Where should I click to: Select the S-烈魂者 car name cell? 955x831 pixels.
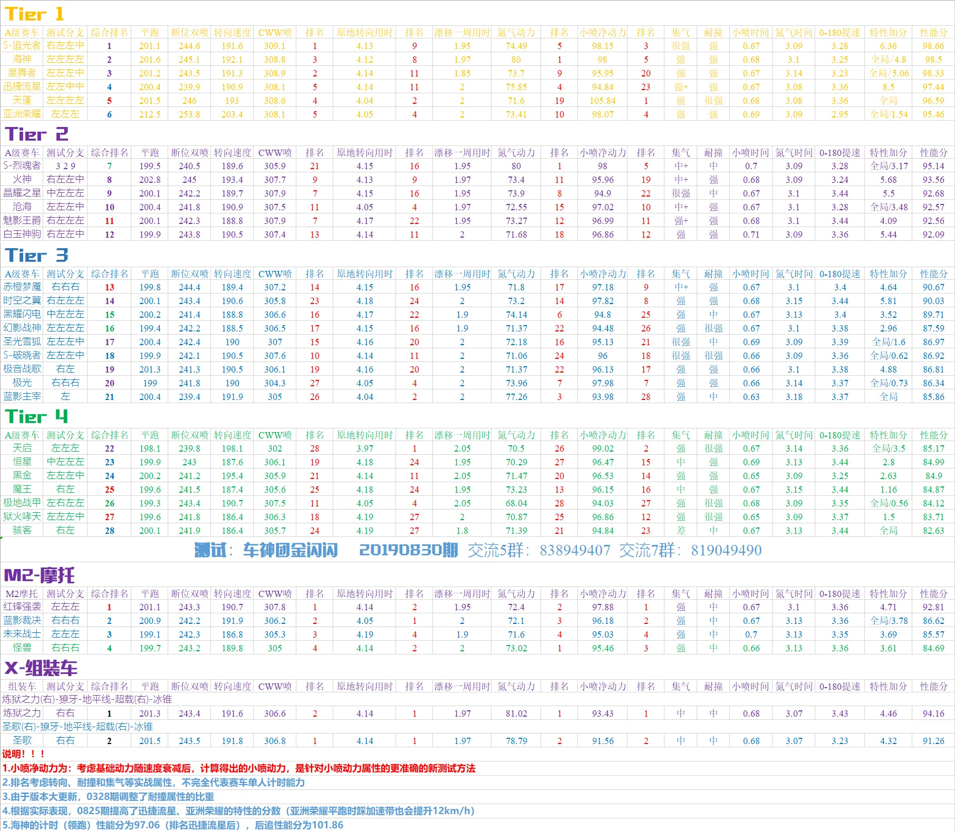tap(22, 166)
